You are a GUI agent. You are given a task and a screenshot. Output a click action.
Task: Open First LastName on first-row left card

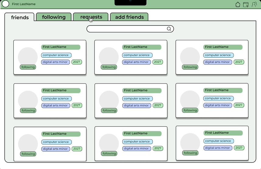[61, 47]
